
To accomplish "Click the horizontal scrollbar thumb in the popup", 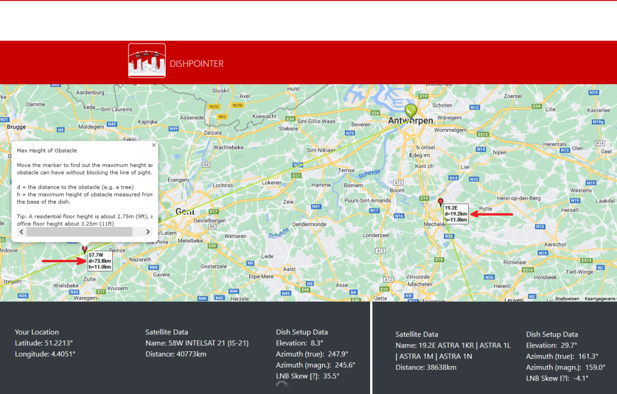I will [79, 232].
